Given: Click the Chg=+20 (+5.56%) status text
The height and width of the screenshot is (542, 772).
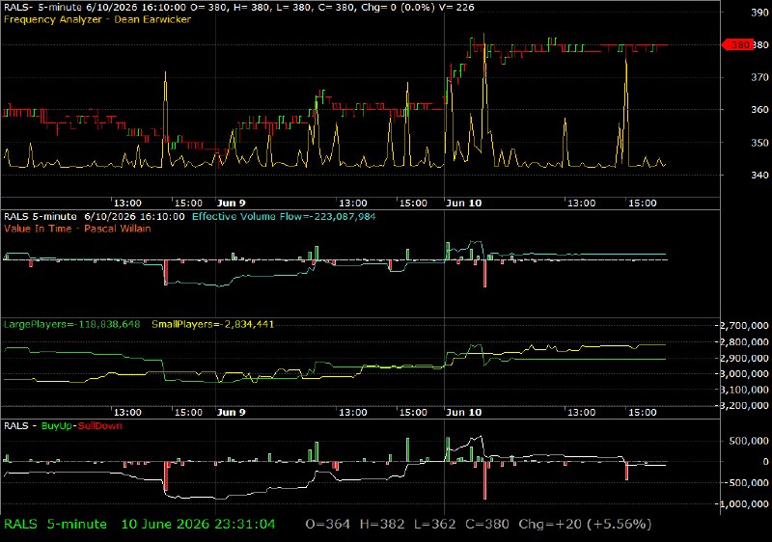Looking at the screenshot, I should point(585,525).
